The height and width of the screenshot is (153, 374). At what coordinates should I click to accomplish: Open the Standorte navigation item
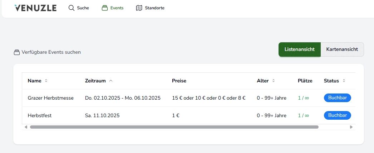(154, 8)
